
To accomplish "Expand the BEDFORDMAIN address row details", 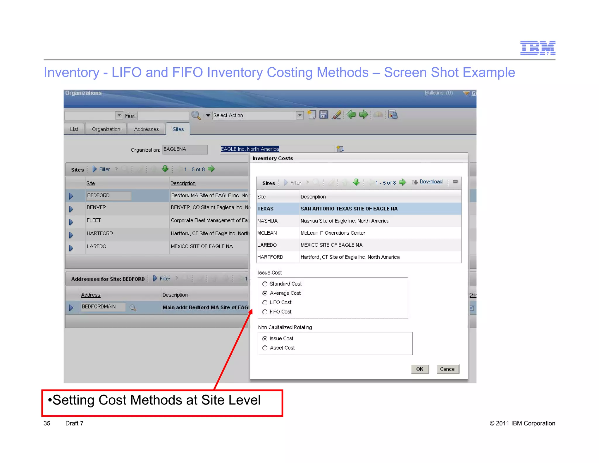I will coord(71,308).
